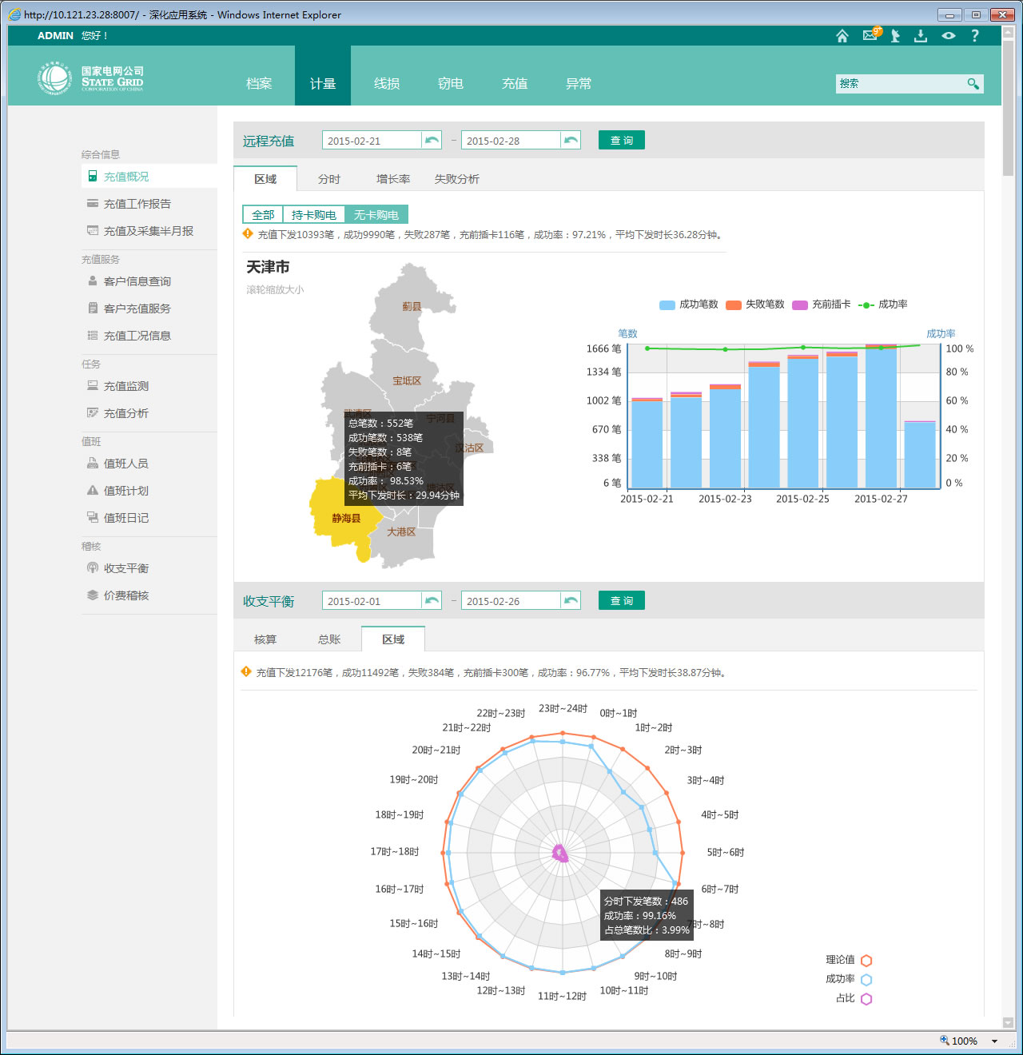The height and width of the screenshot is (1055, 1023).
Task: Open the 100% zoom level dropdown
Action: point(995,1041)
